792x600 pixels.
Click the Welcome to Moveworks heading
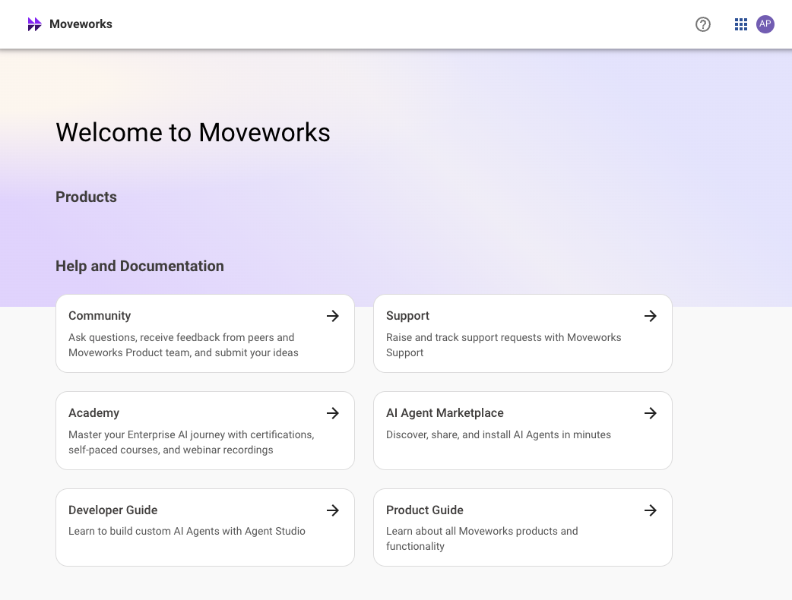tap(193, 133)
